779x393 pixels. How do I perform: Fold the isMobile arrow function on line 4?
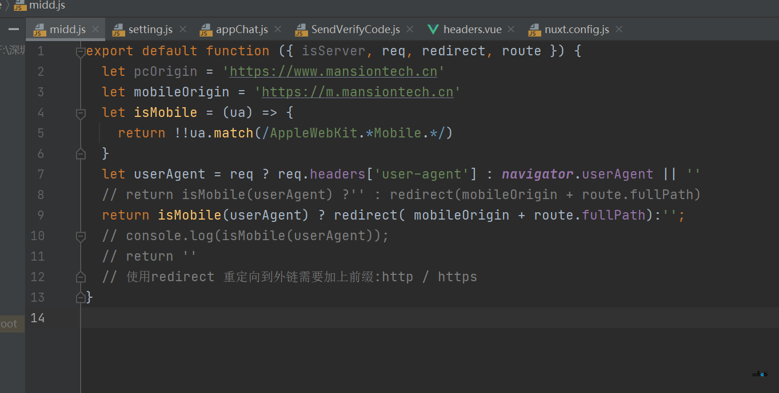[x=81, y=113]
